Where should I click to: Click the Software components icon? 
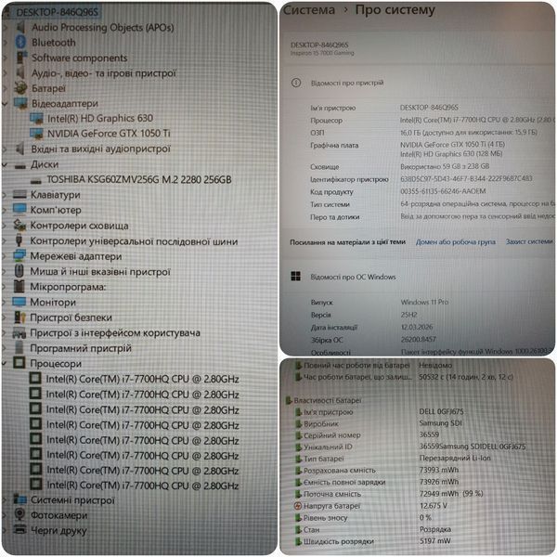pos(21,58)
